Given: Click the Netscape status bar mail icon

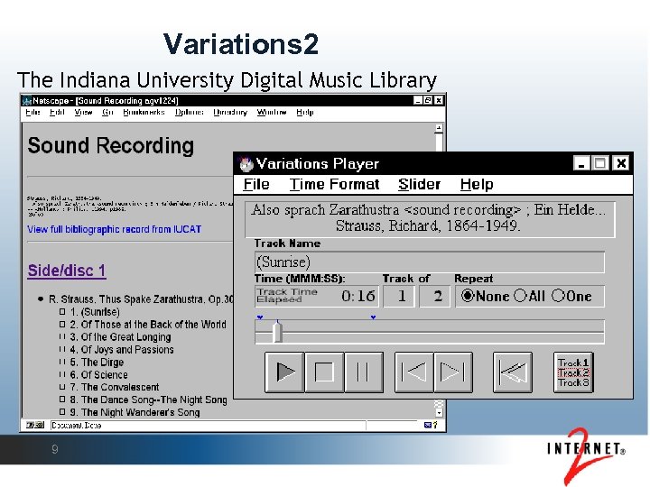Looking at the screenshot, I should pyautogui.click(x=428, y=425).
